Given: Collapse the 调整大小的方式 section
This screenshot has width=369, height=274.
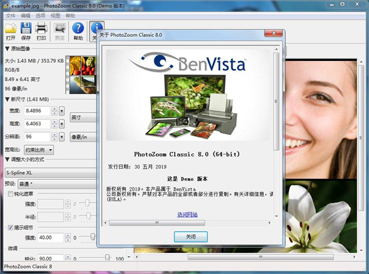Looking at the screenshot, I should point(7,159).
